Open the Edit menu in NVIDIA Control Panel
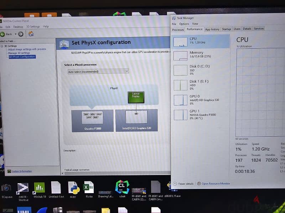Viewport: 285px width, 213px height. pyautogui.click(x=8, y=27)
